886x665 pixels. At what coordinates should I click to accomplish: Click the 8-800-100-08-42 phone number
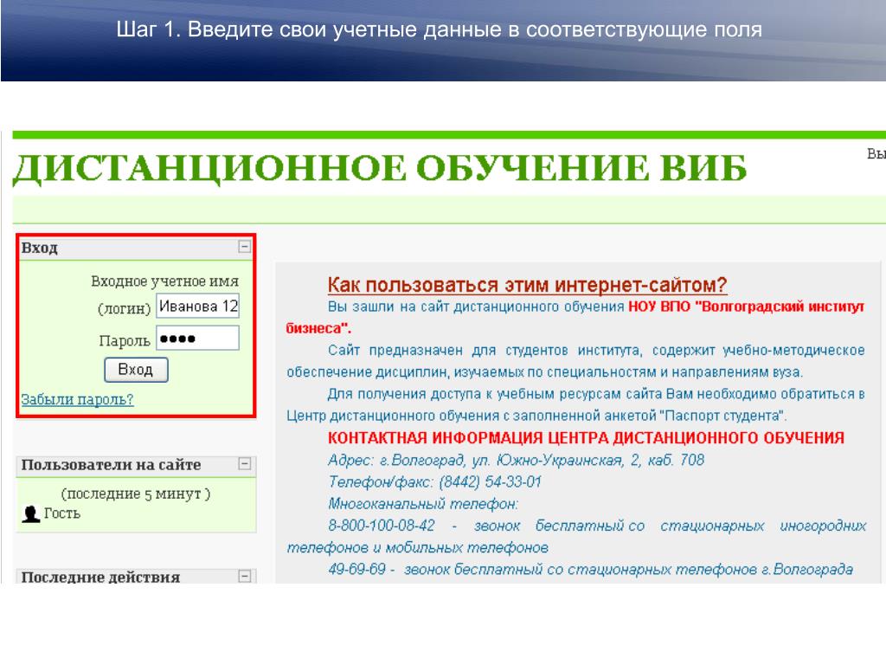382,526
